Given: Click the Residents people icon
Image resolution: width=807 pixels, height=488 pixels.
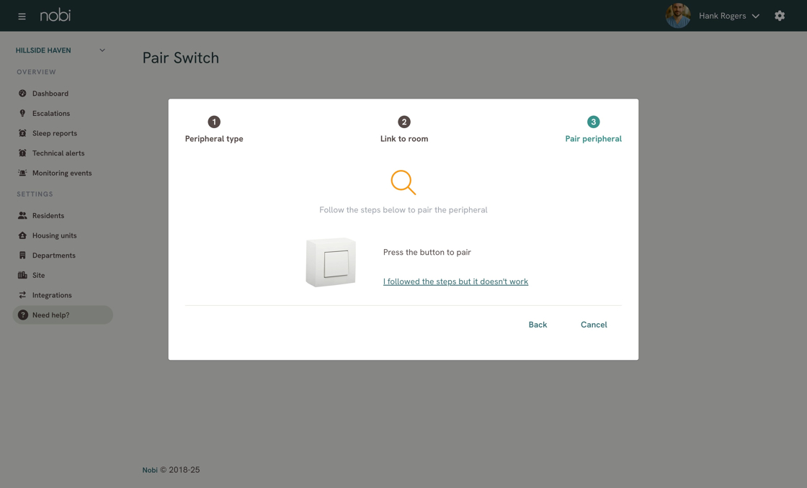Looking at the screenshot, I should click(22, 215).
